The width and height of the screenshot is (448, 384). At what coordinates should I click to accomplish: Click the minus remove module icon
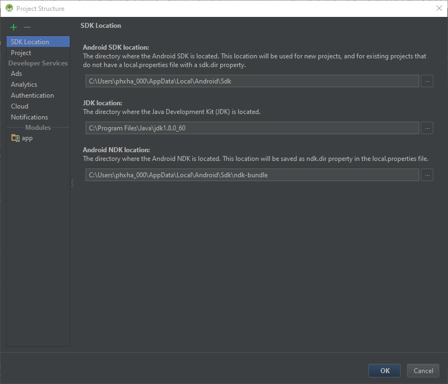(x=27, y=27)
